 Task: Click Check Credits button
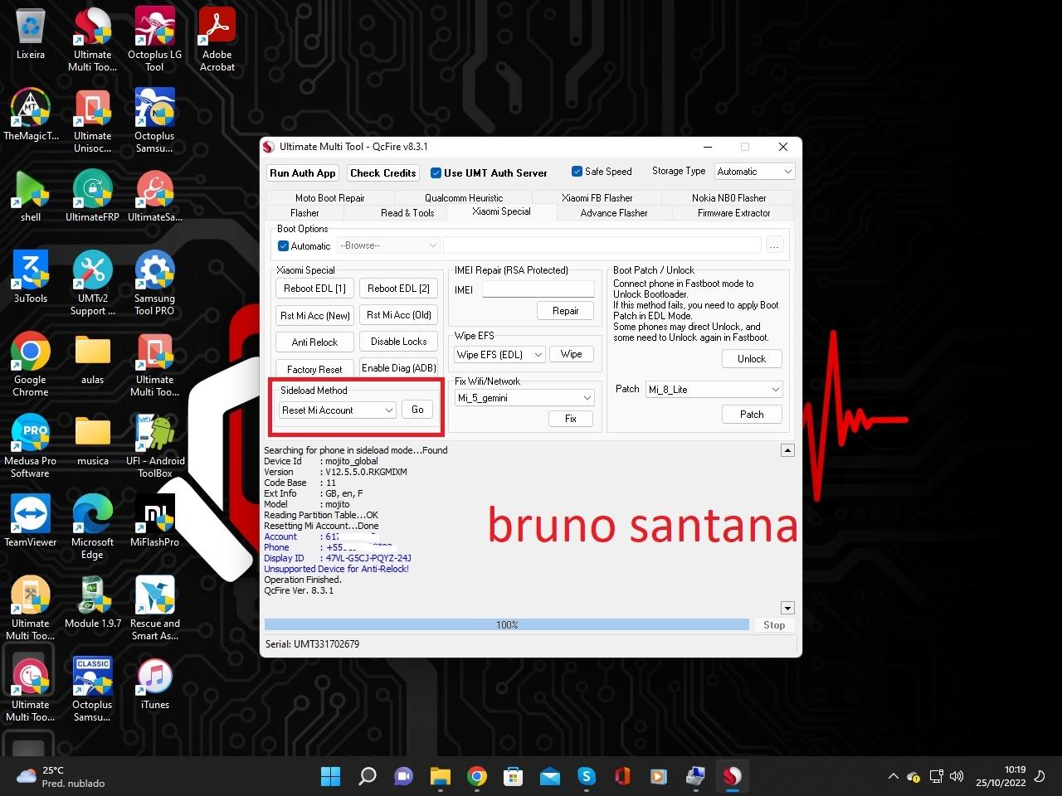pyautogui.click(x=382, y=173)
